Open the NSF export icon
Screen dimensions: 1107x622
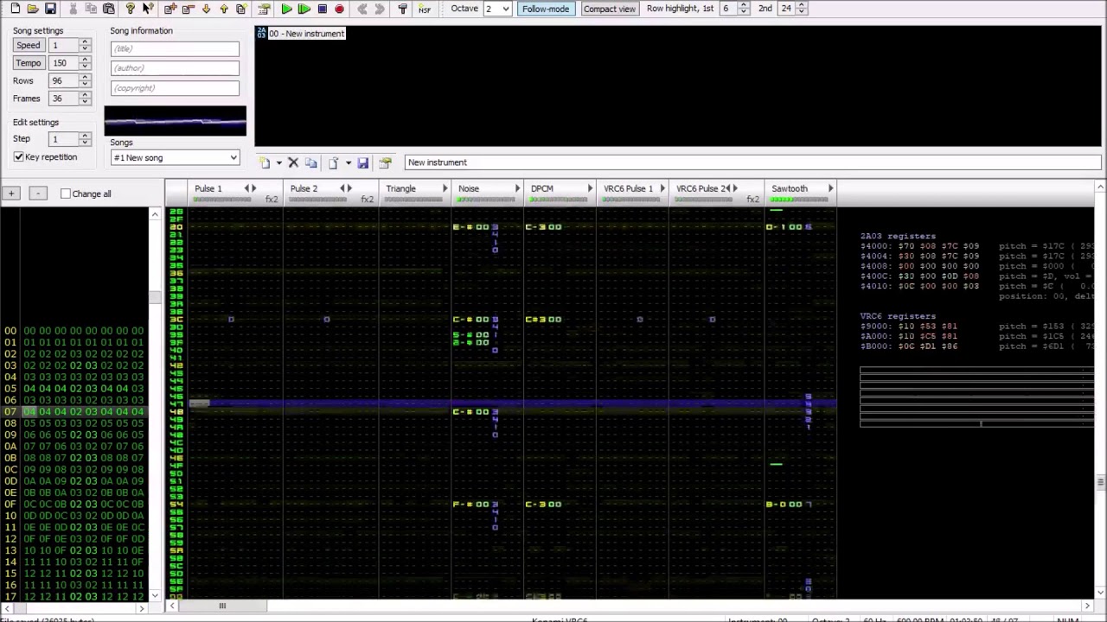point(424,9)
